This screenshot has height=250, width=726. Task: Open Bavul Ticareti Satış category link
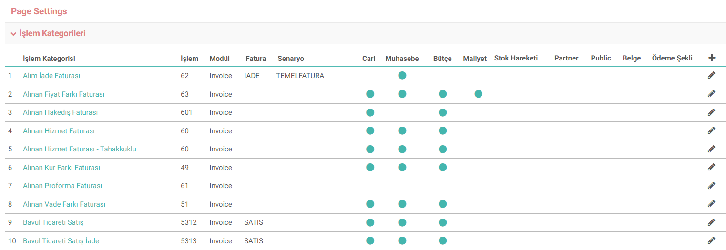[x=53, y=222]
